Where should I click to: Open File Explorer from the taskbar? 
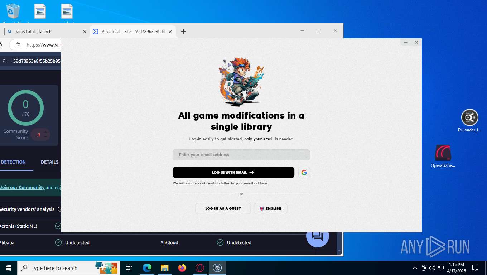click(x=164, y=268)
